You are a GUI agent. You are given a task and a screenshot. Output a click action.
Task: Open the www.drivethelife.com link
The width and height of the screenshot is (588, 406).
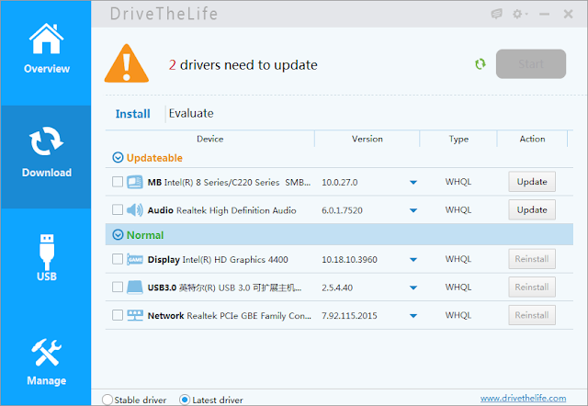point(523,398)
